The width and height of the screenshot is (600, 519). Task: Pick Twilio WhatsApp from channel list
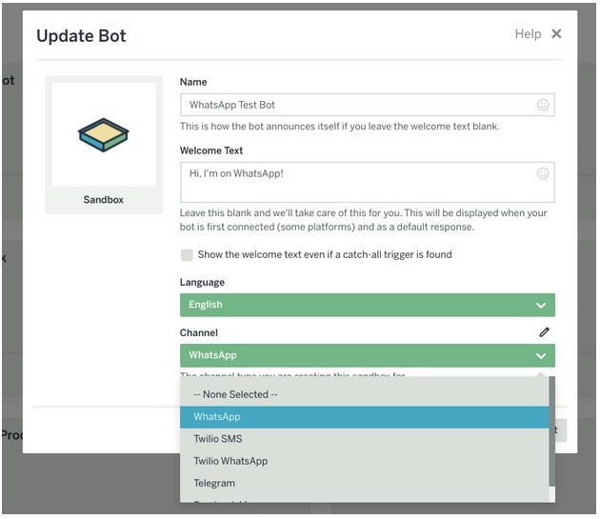pyautogui.click(x=364, y=461)
